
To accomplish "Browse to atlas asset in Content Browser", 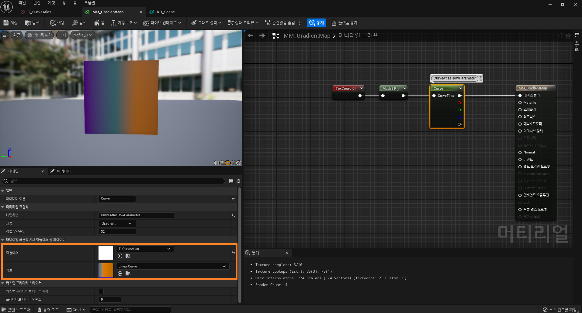I will (x=128, y=256).
